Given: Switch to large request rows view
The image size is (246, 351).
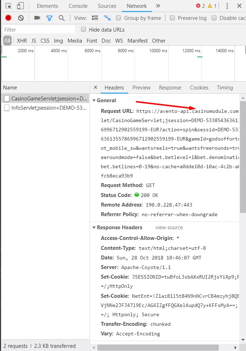Looking at the screenshot, I should click(x=95, y=18).
